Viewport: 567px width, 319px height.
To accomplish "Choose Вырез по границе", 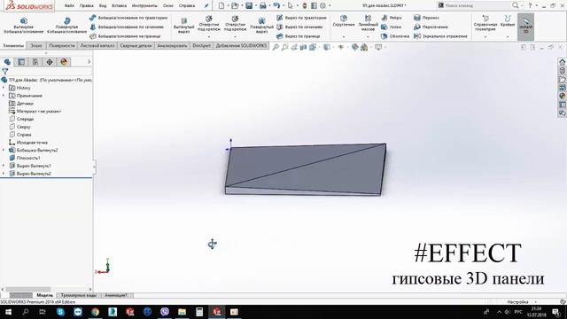I will (x=299, y=36).
